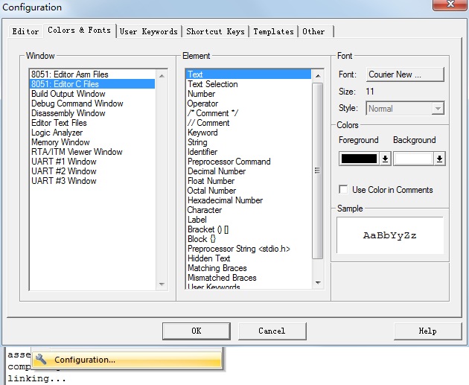This screenshot has width=469, height=385.
Task: Switch to the Editor tab
Action: [x=25, y=31]
